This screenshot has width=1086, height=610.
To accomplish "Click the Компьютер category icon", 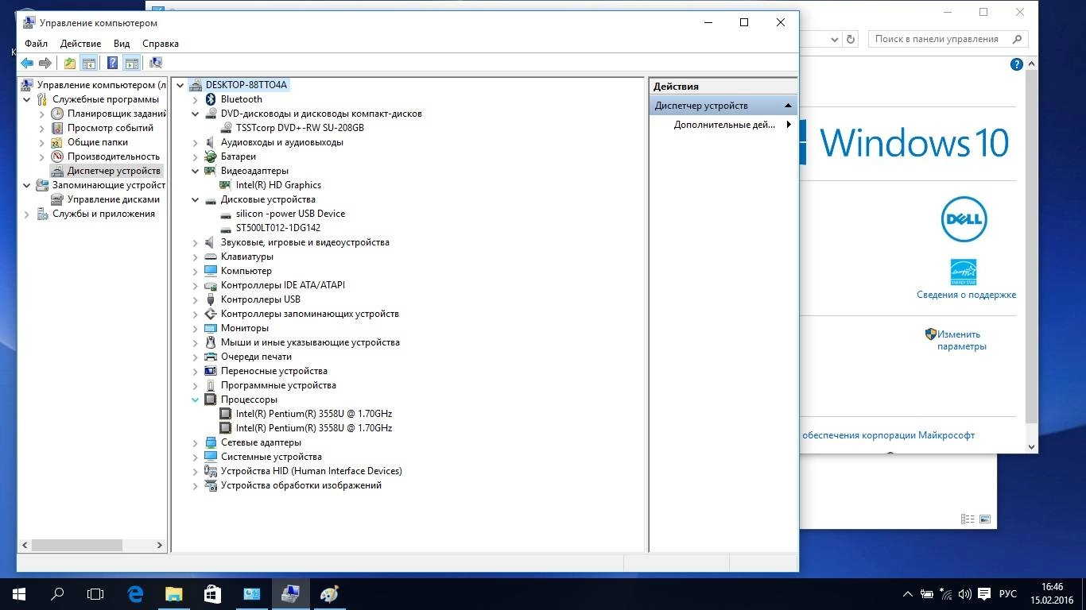I will [211, 271].
